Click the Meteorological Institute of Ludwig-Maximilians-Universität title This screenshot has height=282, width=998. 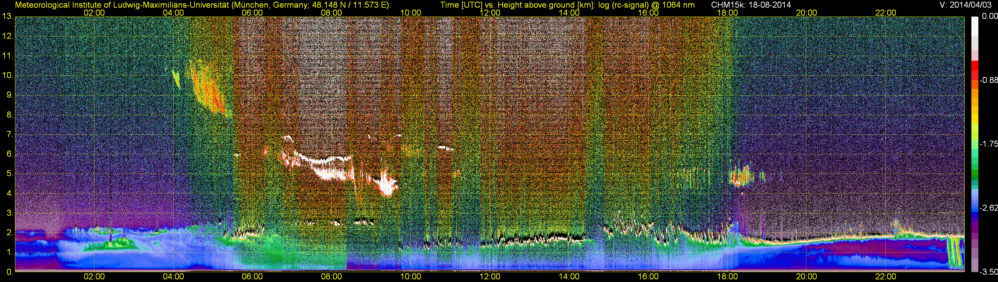click(x=123, y=5)
